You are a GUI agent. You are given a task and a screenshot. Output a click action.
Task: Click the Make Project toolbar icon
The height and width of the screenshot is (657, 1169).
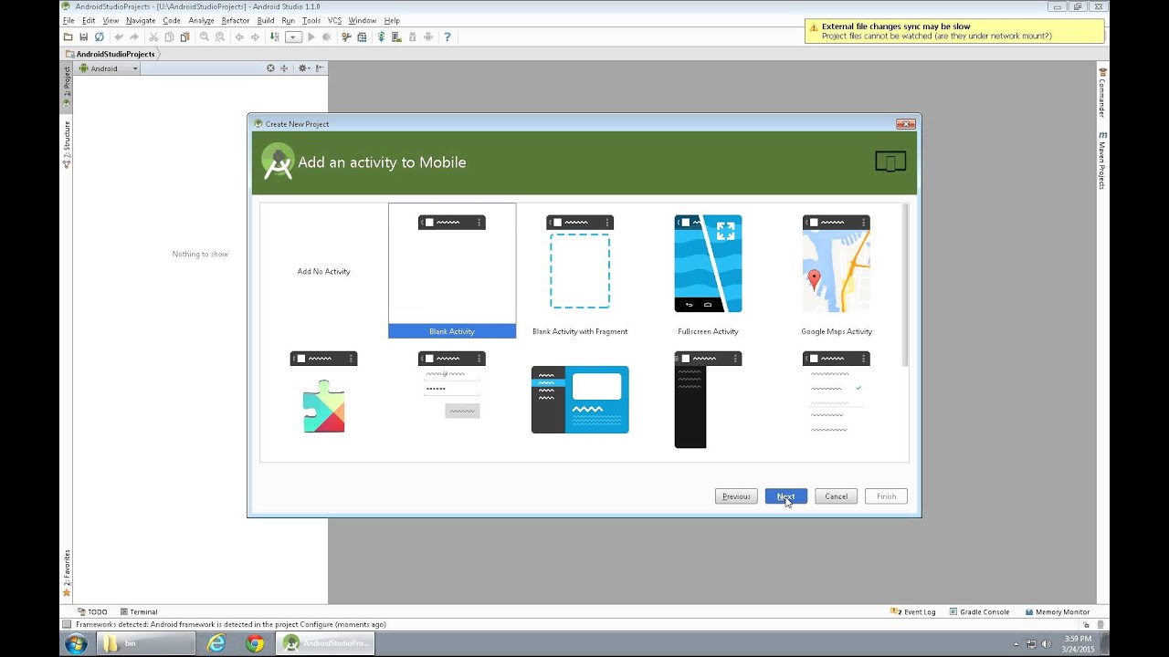(x=274, y=36)
